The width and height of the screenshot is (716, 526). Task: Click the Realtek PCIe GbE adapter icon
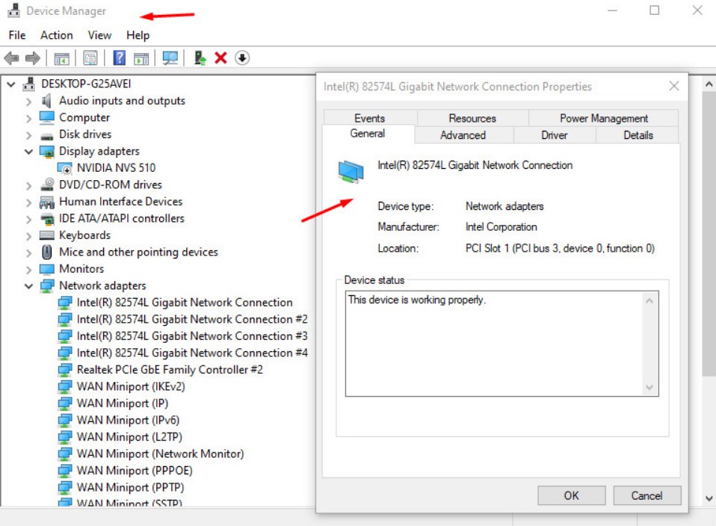(65, 370)
